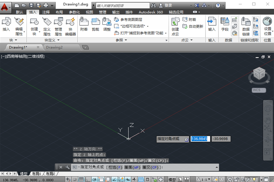274x182 pixels.
Task: Click the 调整 adjust tool icon
Action: click(107, 24)
